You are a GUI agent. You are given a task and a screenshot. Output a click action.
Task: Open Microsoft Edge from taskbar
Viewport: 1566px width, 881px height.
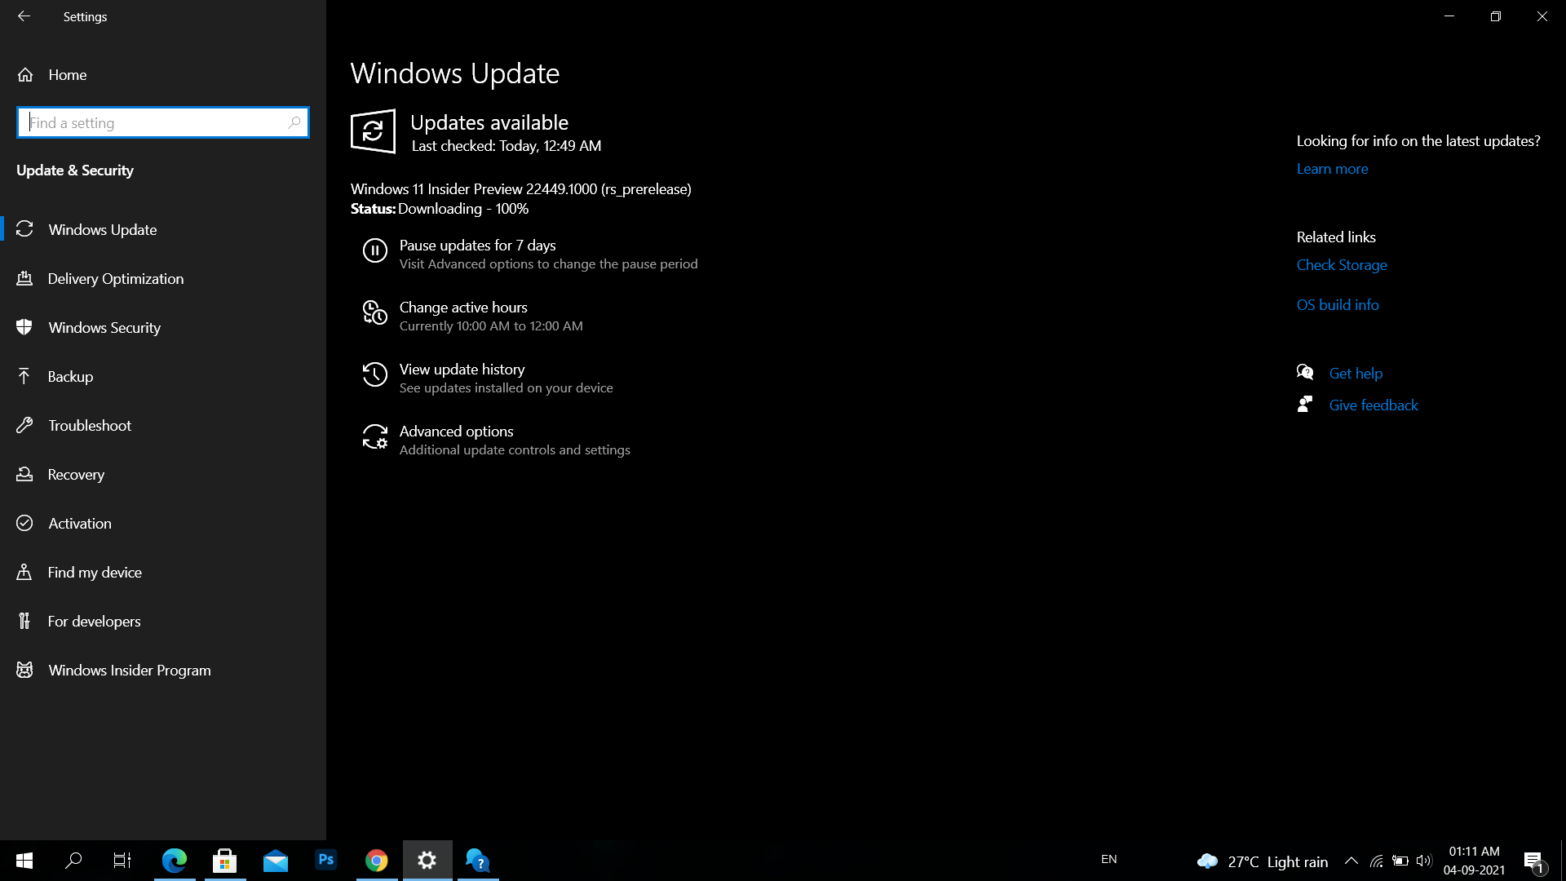pos(175,861)
